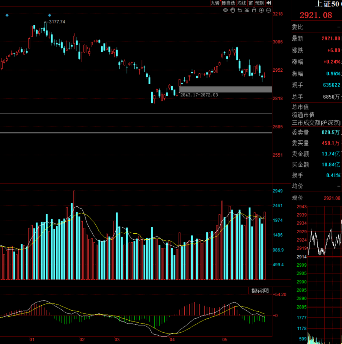Click the 总市值 label

click(301, 107)
